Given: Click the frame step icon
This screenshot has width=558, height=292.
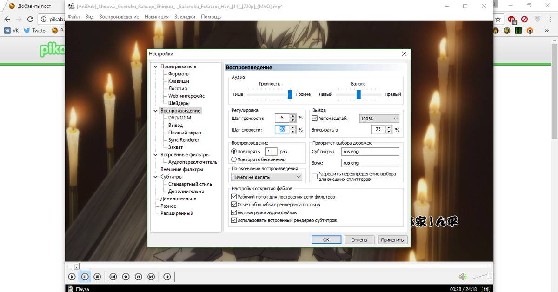Looking at the screenshot, I should [x=167, y=277].
